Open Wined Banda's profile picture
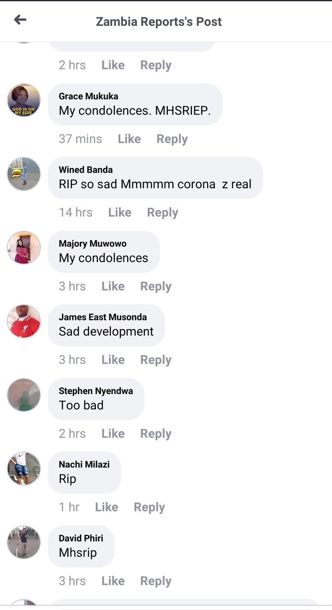 pos(24,174)
